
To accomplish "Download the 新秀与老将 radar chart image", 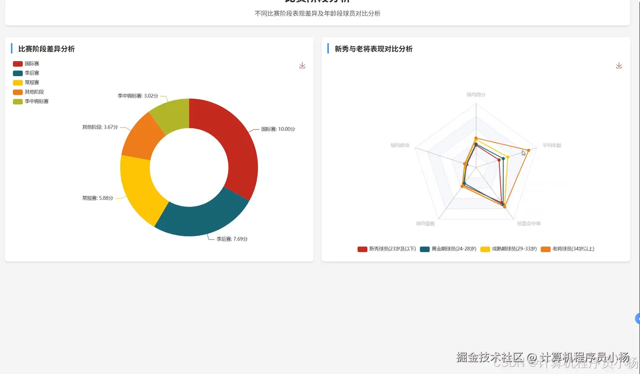I will 619,65.
